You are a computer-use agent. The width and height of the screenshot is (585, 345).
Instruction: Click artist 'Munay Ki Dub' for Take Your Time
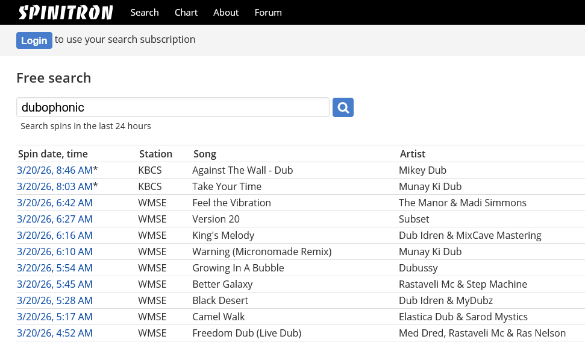pyautogui.click(x=430, y=187)
